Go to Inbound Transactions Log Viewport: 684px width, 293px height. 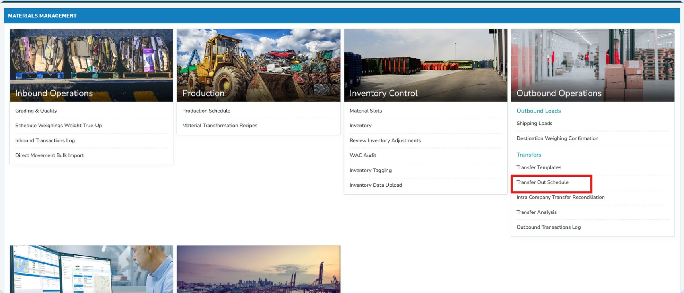45,140
